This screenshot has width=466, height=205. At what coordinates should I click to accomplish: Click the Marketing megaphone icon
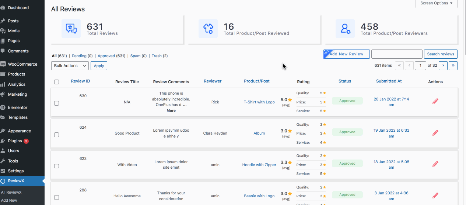click(x=3, y=94)
